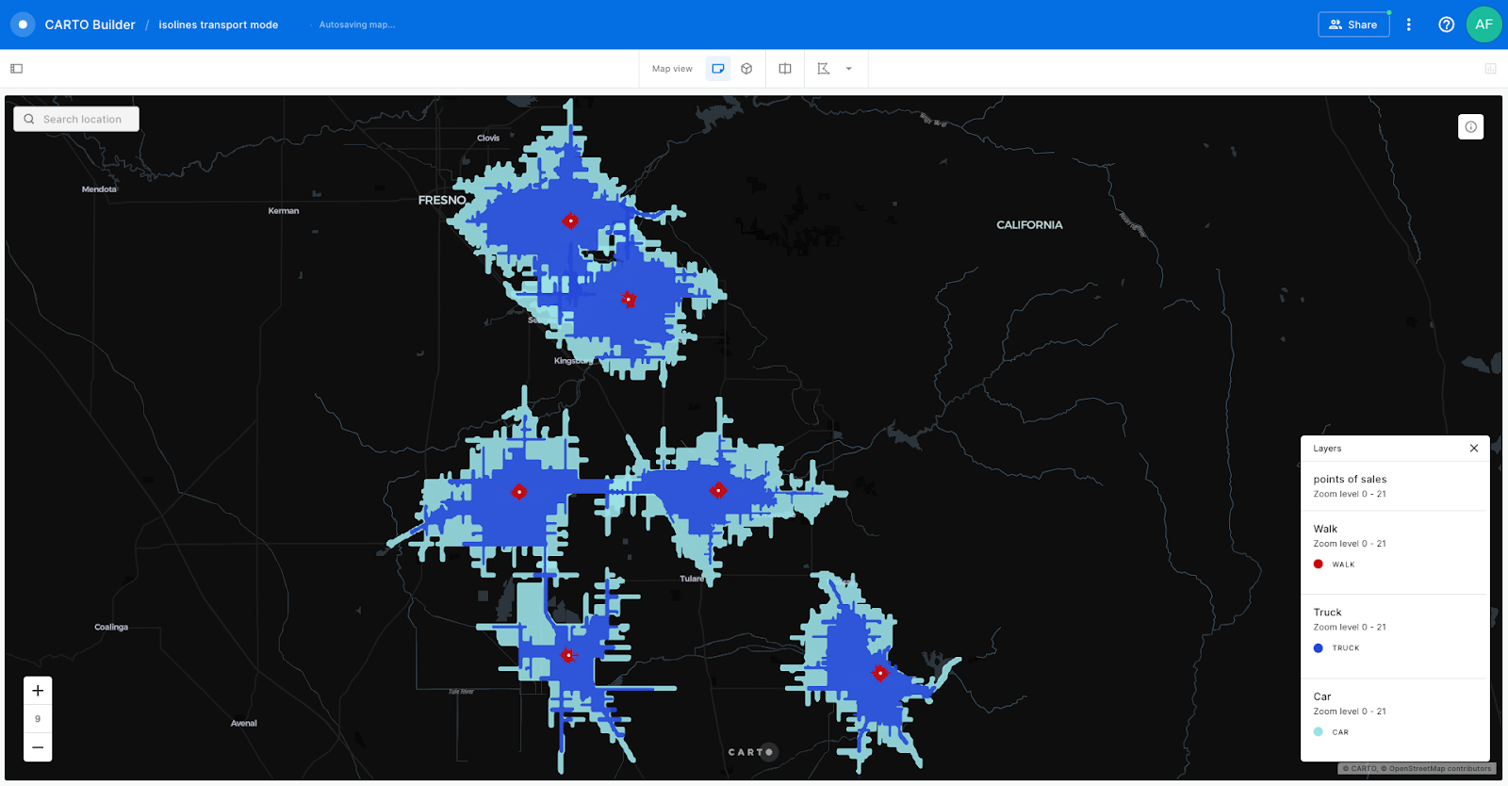Open the three-dot more options menu
The width and height of the screenshot is (1508, 786).
click(x=1409, y=25)
